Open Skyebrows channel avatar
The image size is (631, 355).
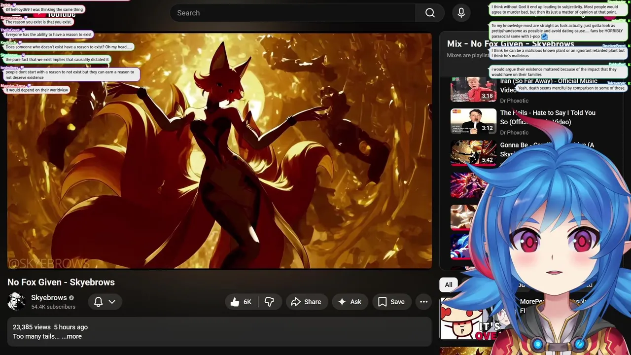coord(16,302)
